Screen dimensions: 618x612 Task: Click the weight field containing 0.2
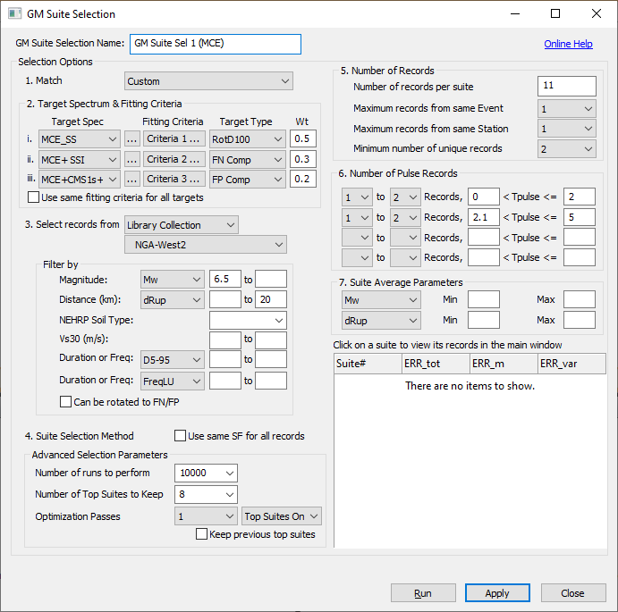(x=302, y=180)
